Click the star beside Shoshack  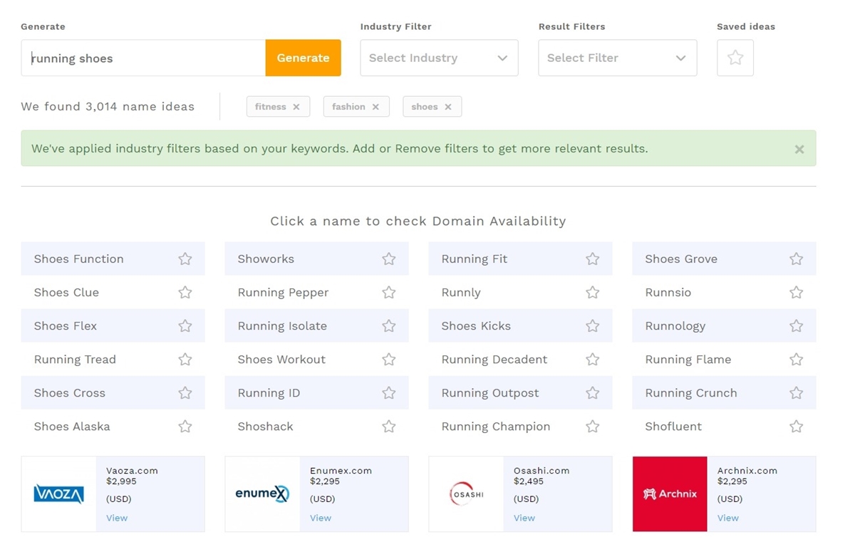click(388, 427)
